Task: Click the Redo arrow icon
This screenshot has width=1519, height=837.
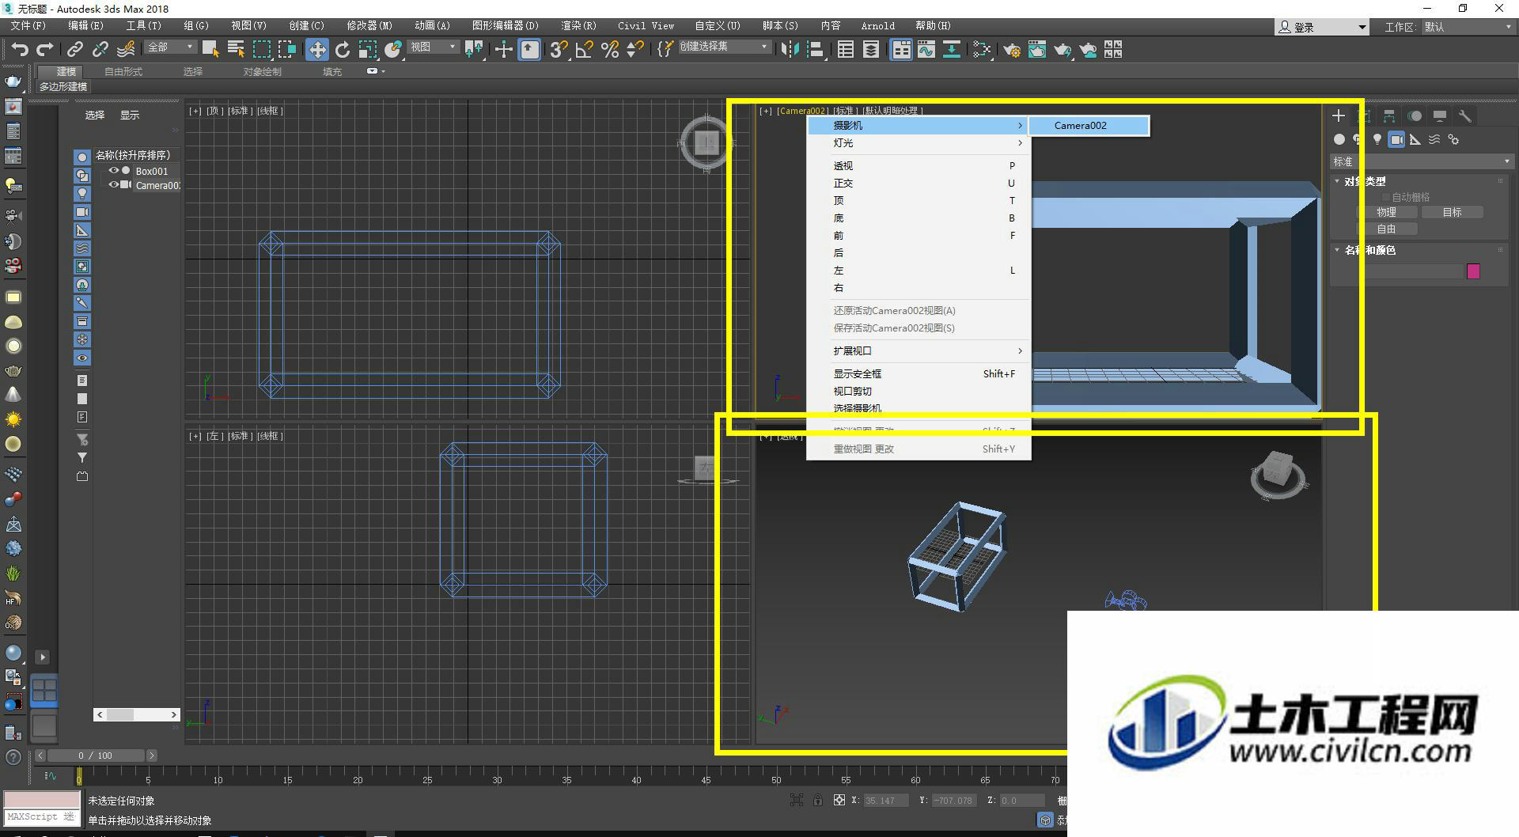Action: point(45,49)
